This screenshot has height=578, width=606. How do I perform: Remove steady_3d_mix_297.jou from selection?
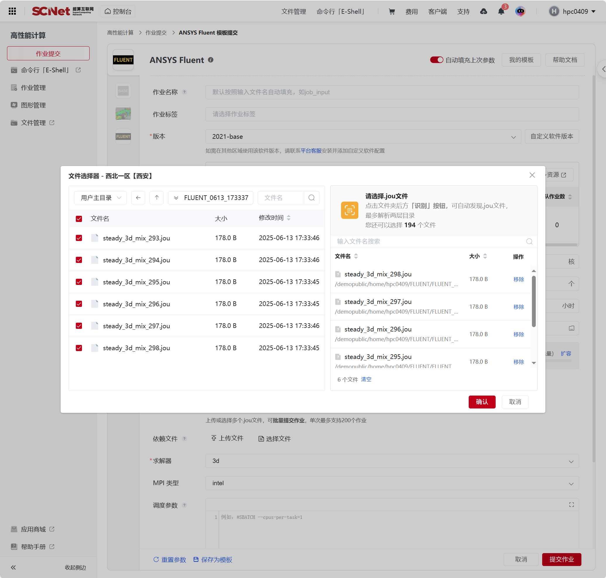(518, 307)
